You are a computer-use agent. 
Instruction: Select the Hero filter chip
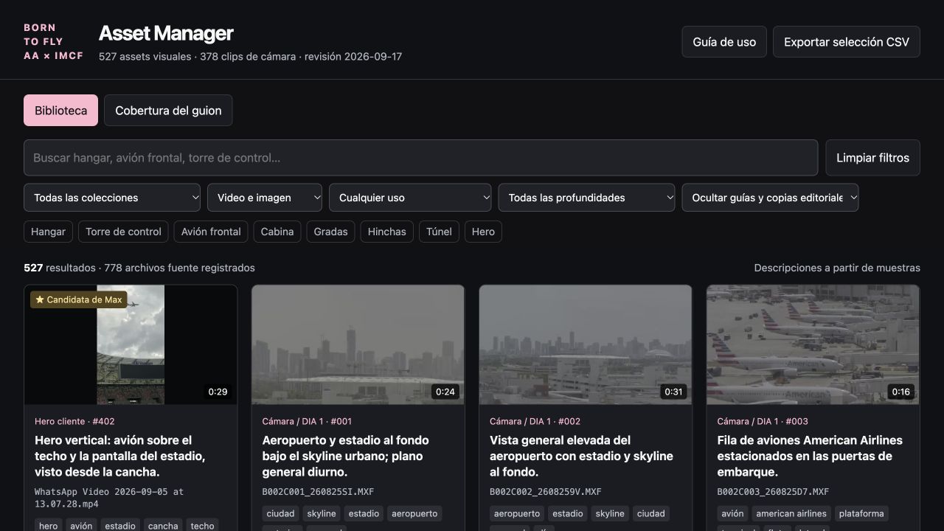[x=483, y=232]
